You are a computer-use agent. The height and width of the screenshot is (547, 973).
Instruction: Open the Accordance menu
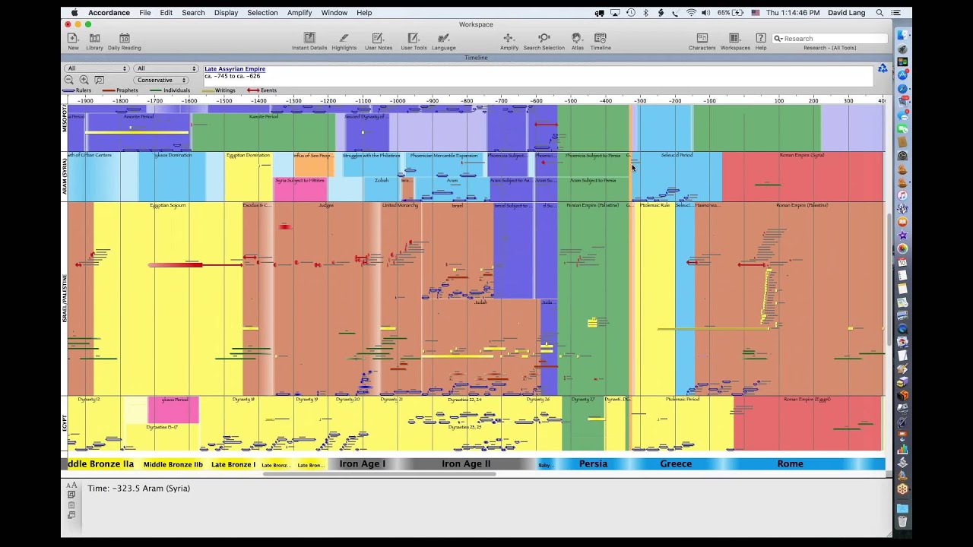click(x=109, y=13)
